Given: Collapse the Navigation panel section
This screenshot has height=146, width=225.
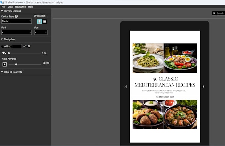Looking at the screenshot, I should point(2,39).
